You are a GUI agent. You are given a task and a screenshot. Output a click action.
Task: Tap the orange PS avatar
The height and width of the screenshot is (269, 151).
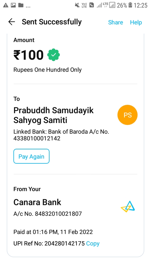[x=128, y=115]
